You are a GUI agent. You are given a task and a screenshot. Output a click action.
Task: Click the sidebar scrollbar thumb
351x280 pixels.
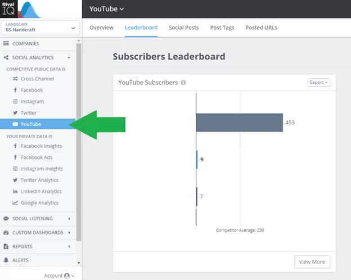[79, 142]
